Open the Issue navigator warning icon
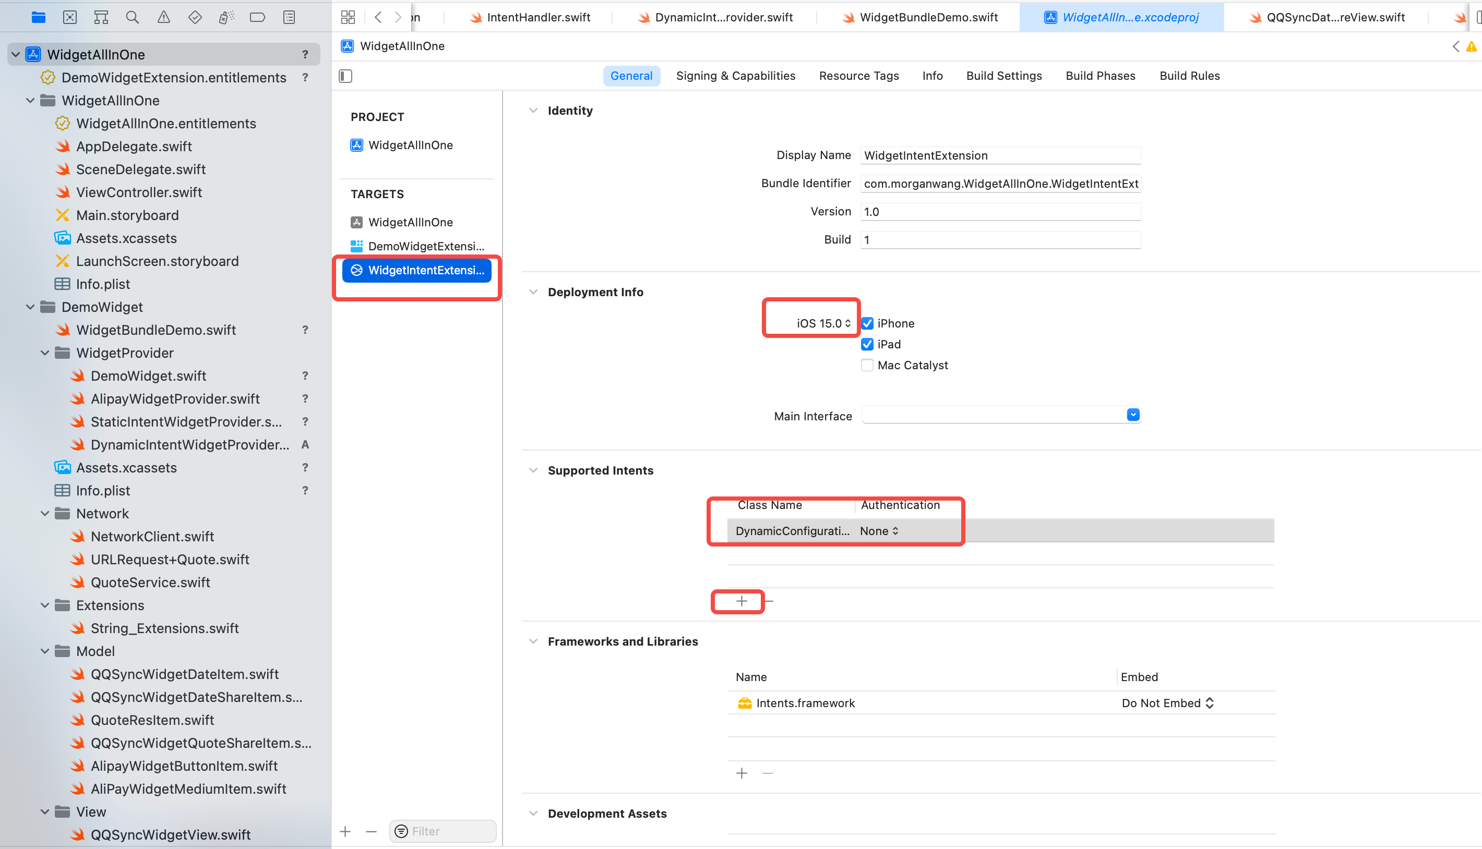This screenshot has width=1482, height=849. (x=164, y=18)
